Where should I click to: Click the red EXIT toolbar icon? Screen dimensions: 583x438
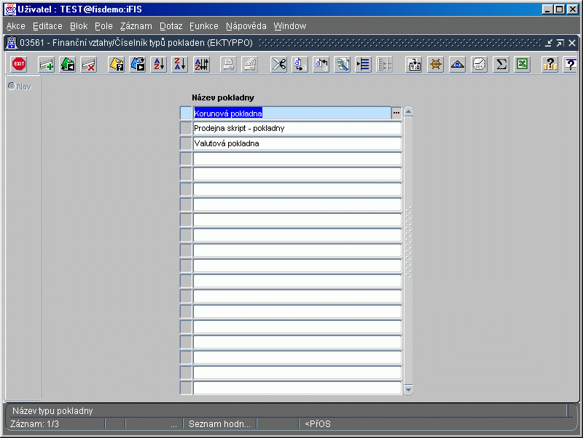point(19,64)
